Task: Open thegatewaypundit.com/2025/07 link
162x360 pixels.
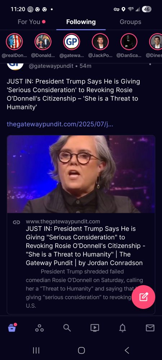Action: pos(60,124)
